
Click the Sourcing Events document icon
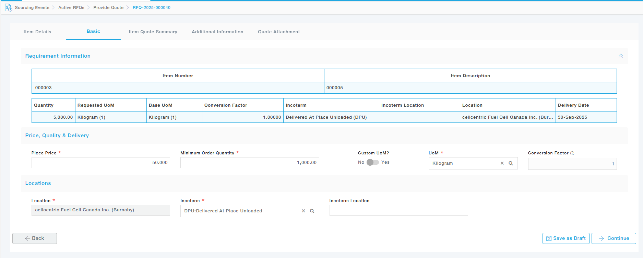coord(8,8)
